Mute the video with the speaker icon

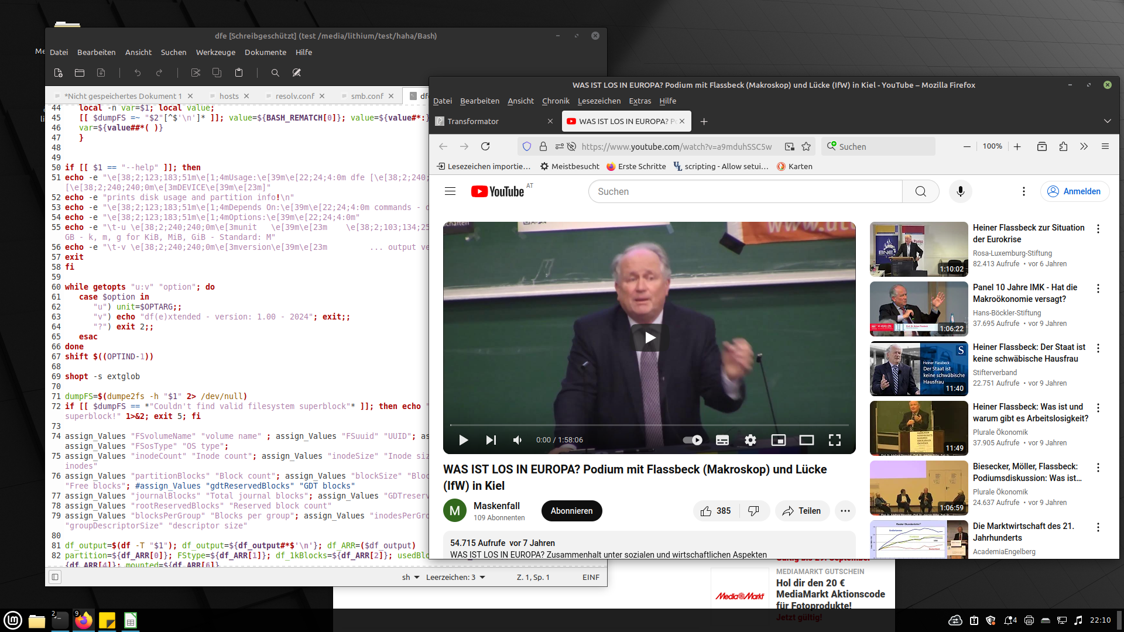pos(518,440)
